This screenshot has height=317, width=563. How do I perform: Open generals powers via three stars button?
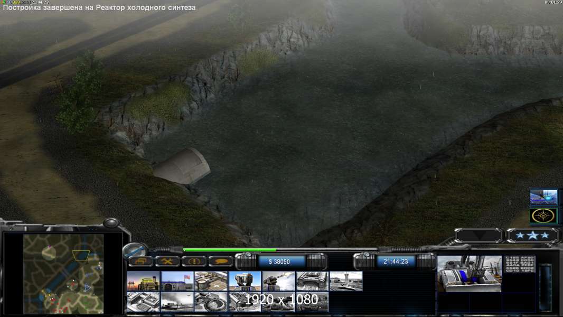coord(532,236)
